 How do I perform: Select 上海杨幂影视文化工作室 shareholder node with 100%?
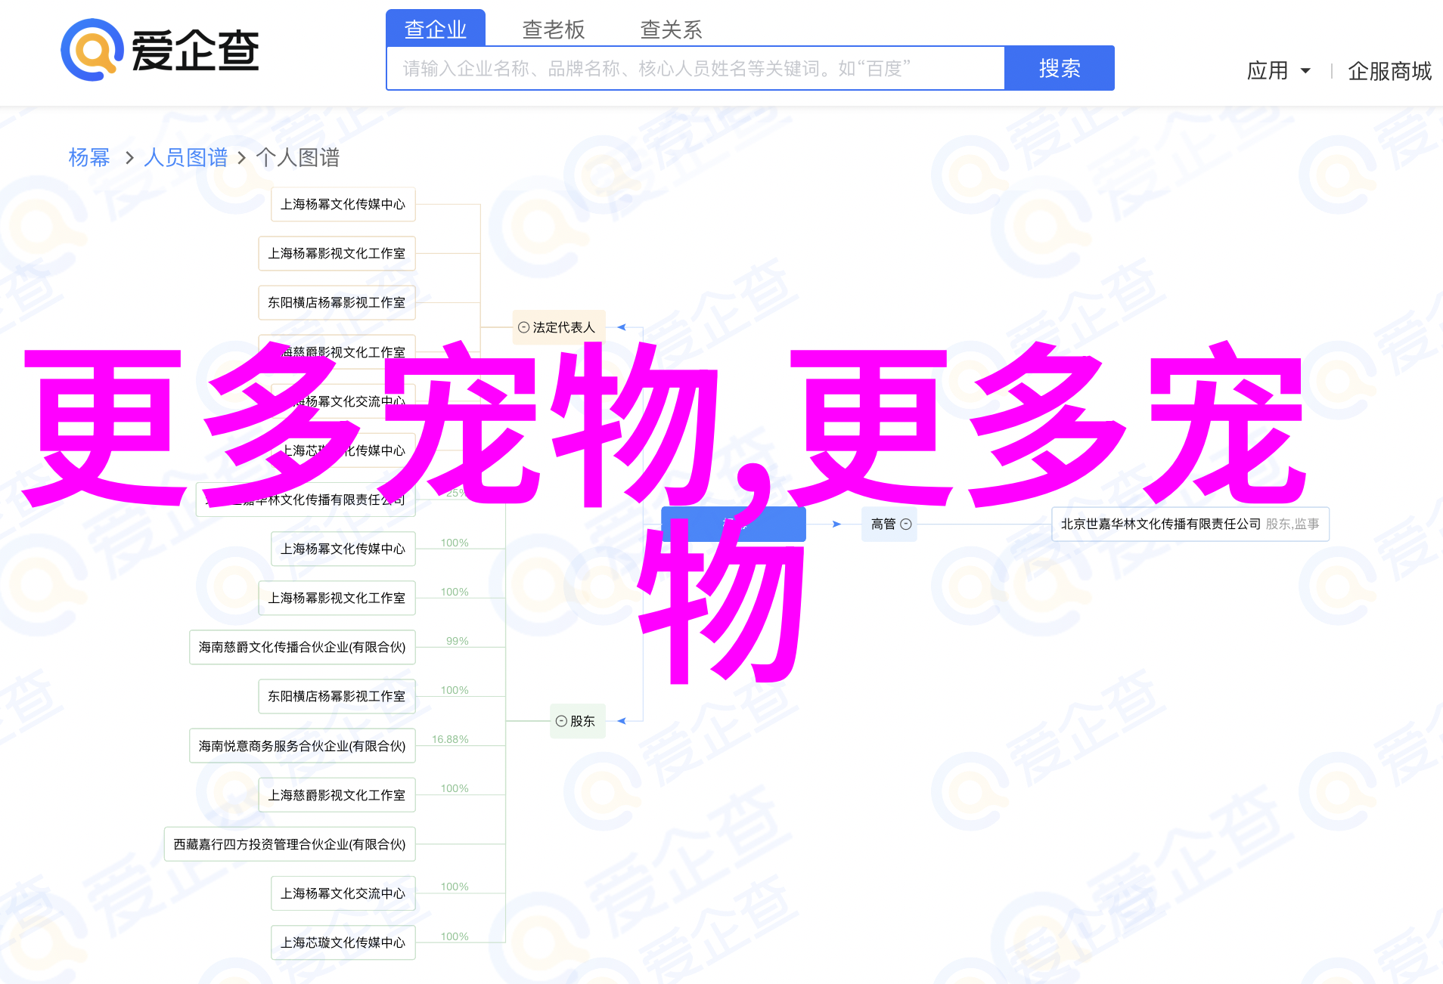[x=337, y=598]
